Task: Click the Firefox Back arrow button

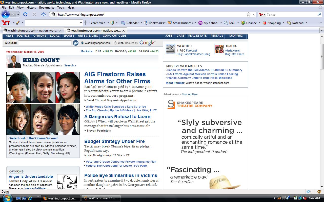Action: (6, 14)
